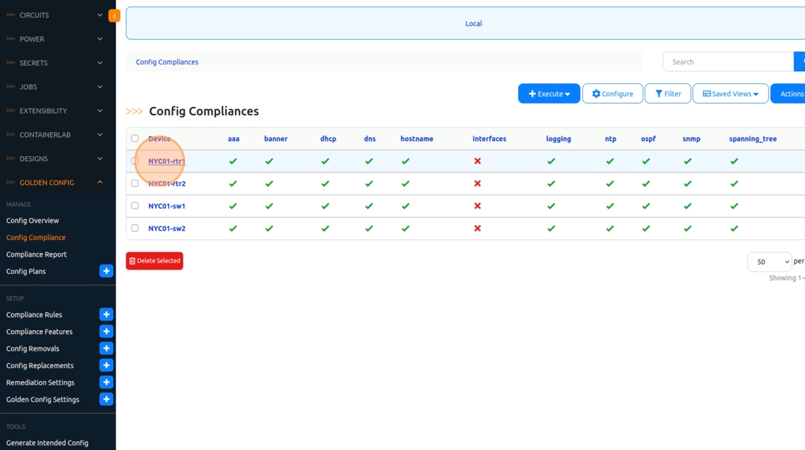Check the NYC01-sw1 row checkbox
Viewport: 805px width, 450px height.
coord(135,206)
